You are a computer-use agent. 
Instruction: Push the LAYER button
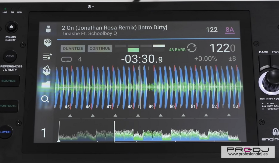point(6,132)
